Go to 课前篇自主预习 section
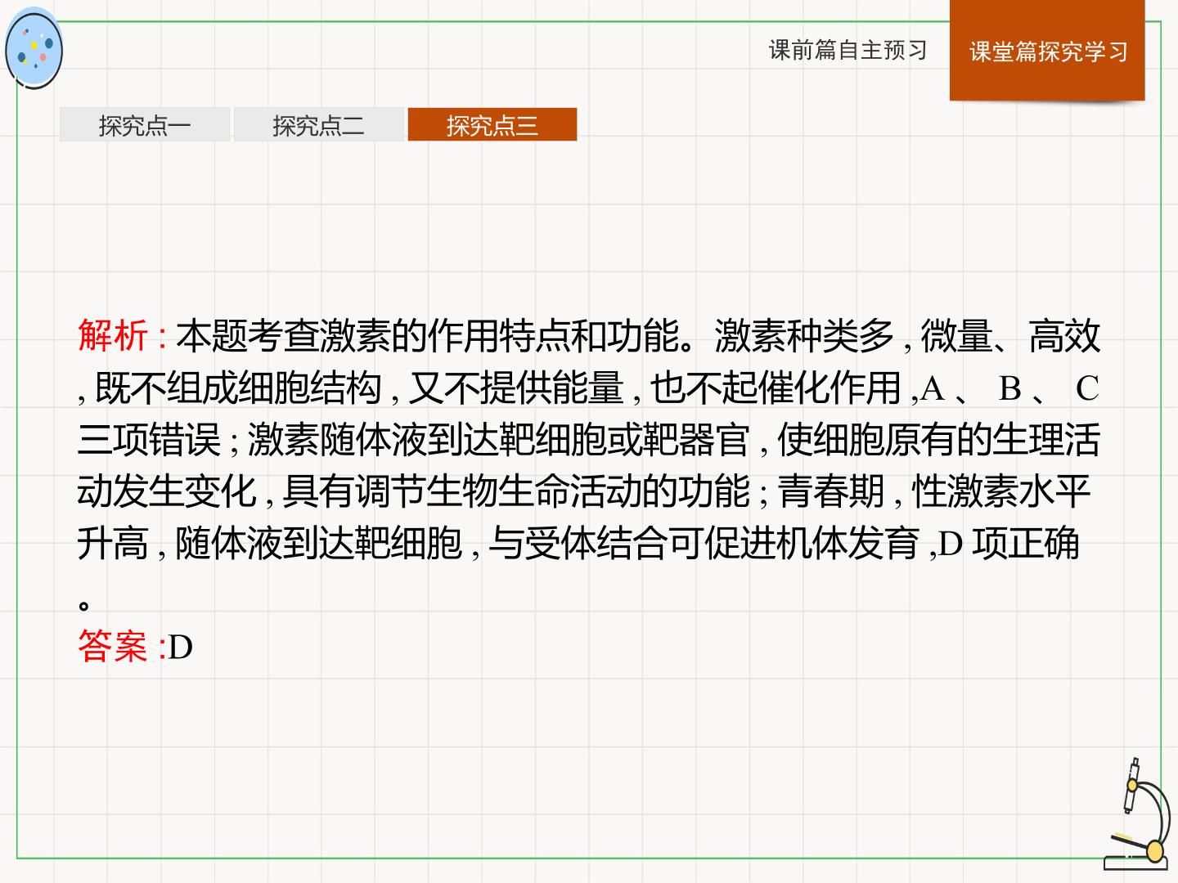Screen dimensions: 1178x883 click(848, 51)
